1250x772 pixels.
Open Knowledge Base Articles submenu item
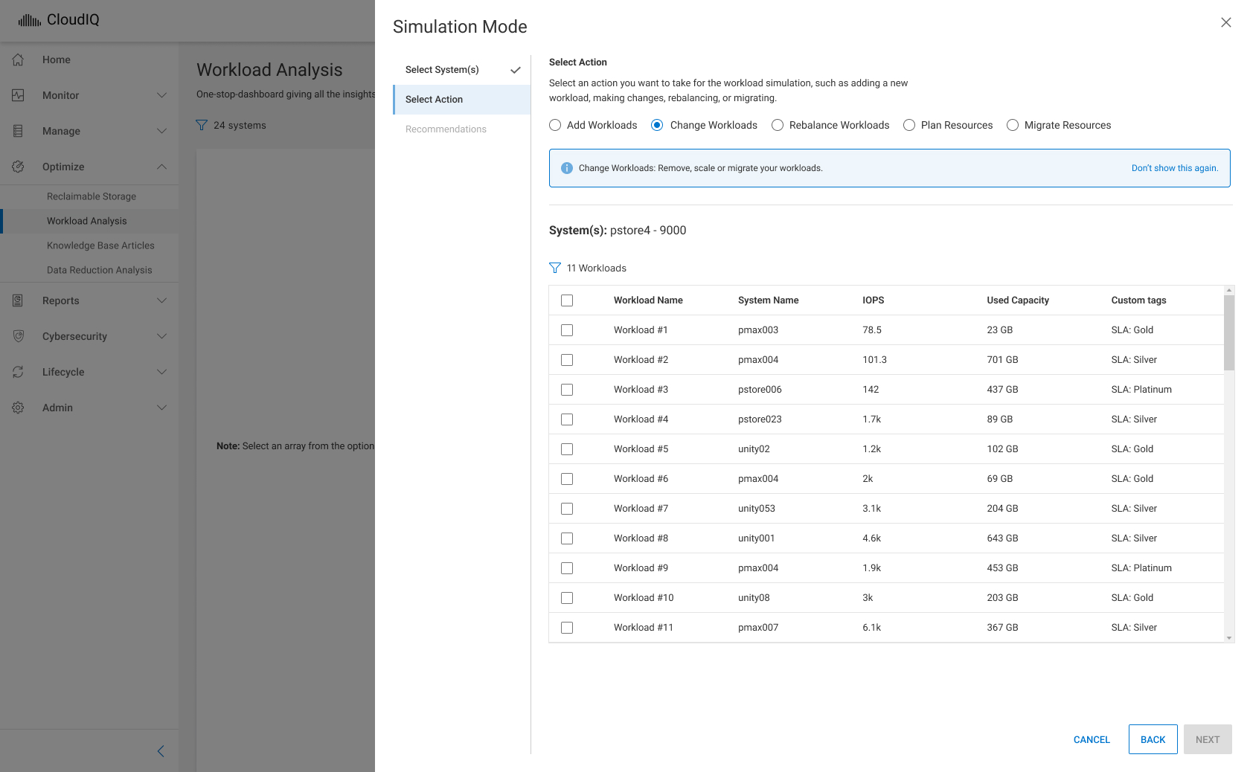pyautogui.click(x=89, y=245)
